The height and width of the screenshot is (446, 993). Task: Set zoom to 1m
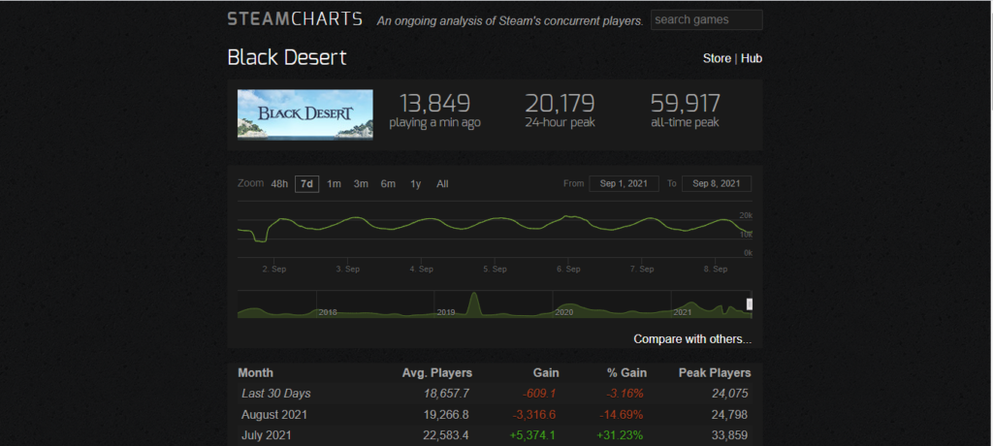[x=334, y=184]
